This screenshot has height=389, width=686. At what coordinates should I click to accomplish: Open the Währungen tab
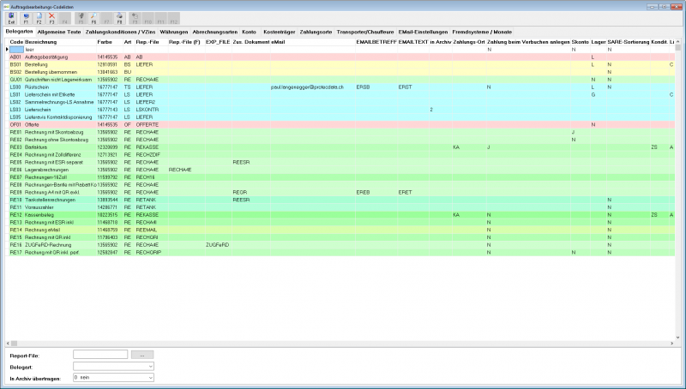[174, 32]
